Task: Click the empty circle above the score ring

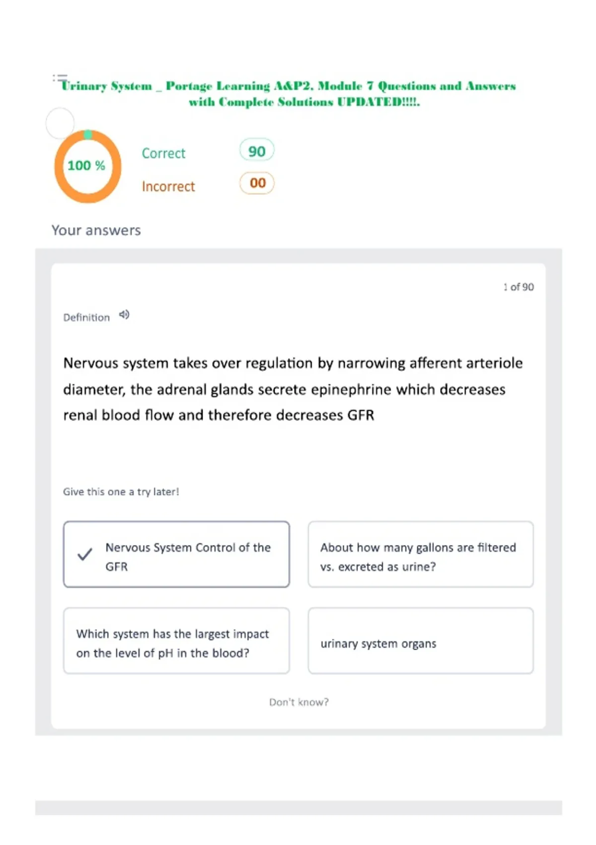Action: [60, 123]
